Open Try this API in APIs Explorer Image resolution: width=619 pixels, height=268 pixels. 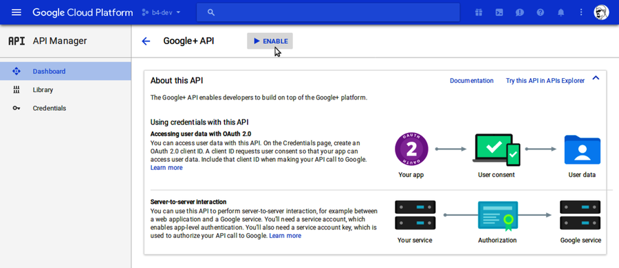pos(545,81)
